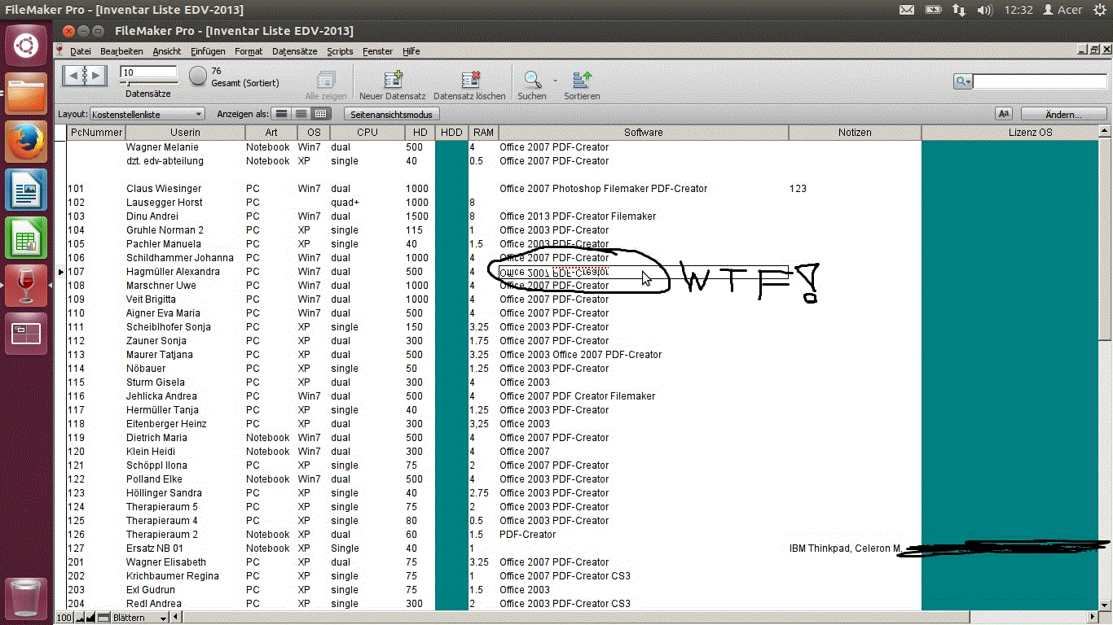Open Files from the launcher
Image resolution: width=1113 pixels, height=625 pixels.
26,93
